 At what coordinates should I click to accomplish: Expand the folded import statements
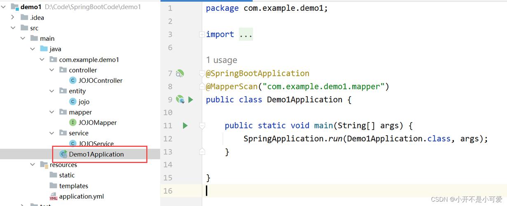(202, 35)
